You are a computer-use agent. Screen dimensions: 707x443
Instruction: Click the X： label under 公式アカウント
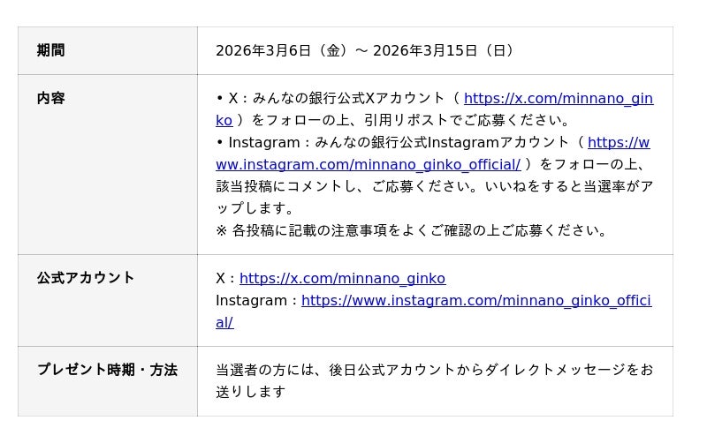tap(226, 279)
